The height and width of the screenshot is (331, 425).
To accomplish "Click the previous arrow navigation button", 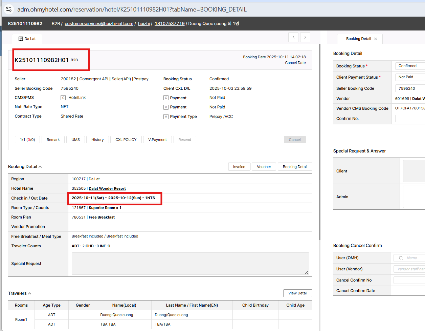I will (x=293, y=37).
